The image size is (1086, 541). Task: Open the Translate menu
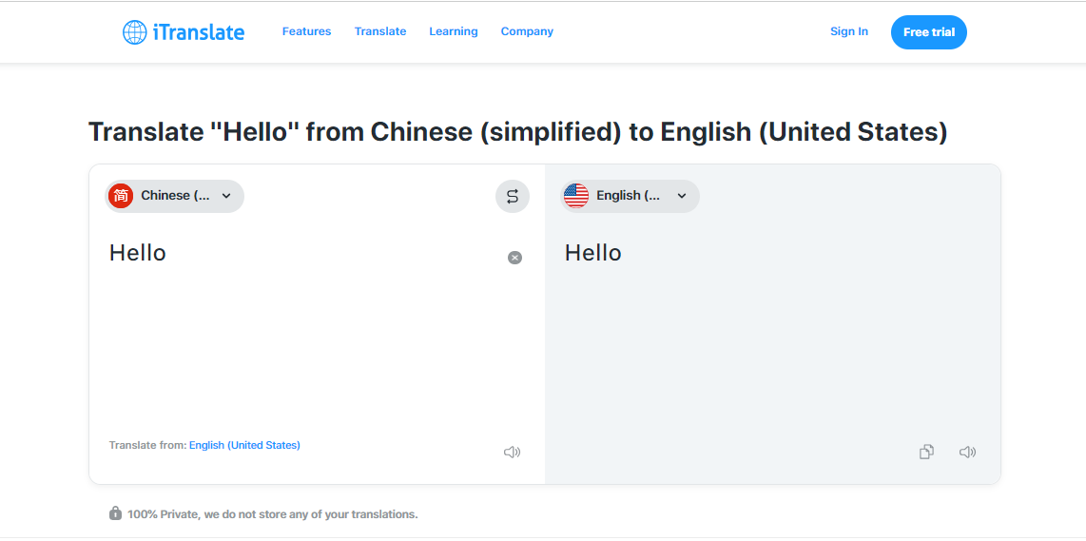[x=380, y=32]
